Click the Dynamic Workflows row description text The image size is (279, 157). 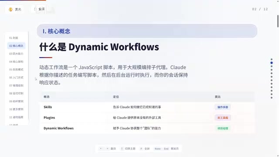click(x=137, y=128)
